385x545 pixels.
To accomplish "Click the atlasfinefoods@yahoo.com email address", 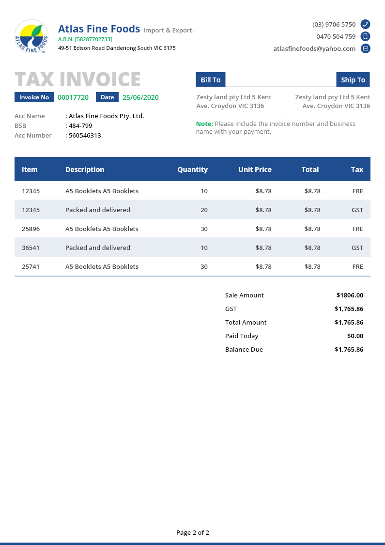I will [x=314, y=48].
